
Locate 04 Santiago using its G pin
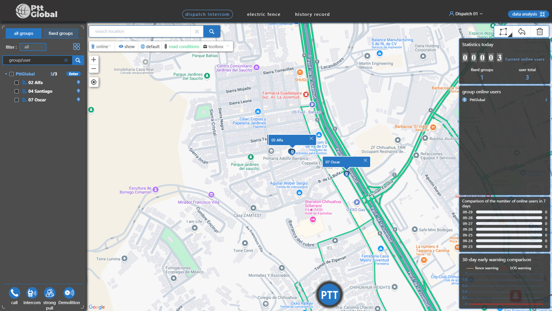pos(79,91)
